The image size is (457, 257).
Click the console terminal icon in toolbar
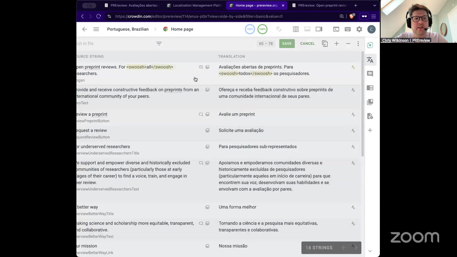(x=336, y=29)
